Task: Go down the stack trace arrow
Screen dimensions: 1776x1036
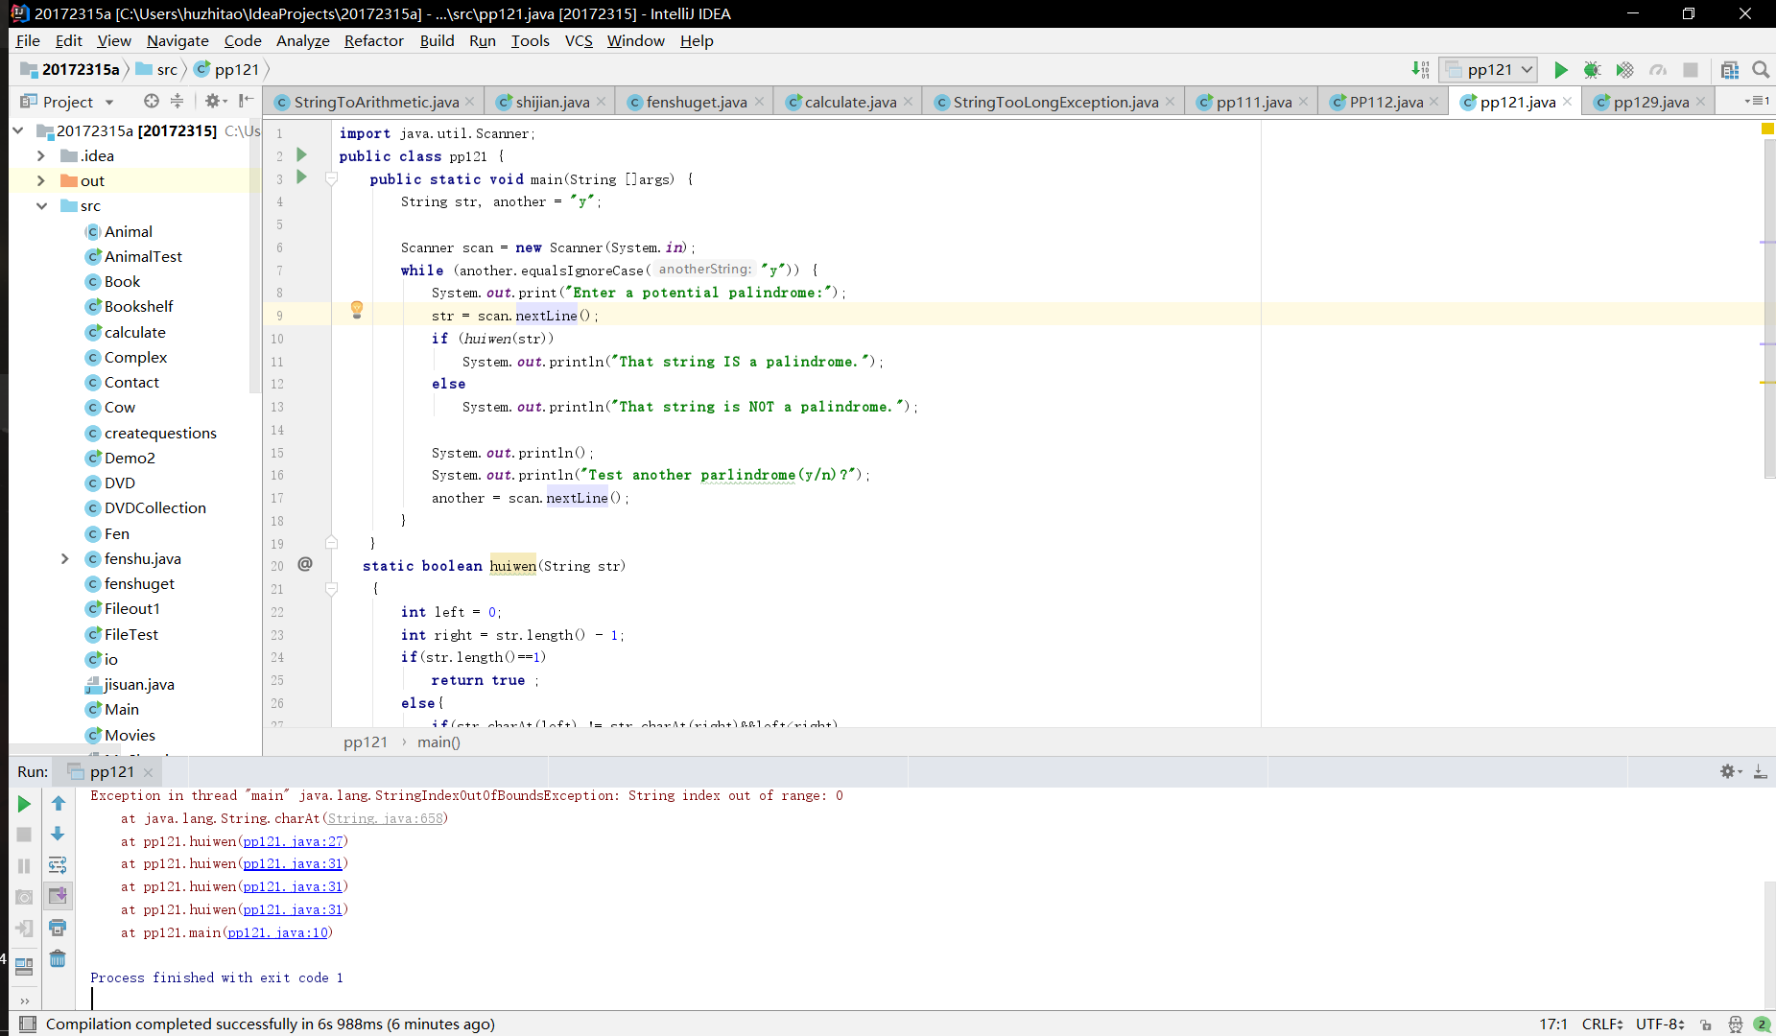Action: (58, 835)
